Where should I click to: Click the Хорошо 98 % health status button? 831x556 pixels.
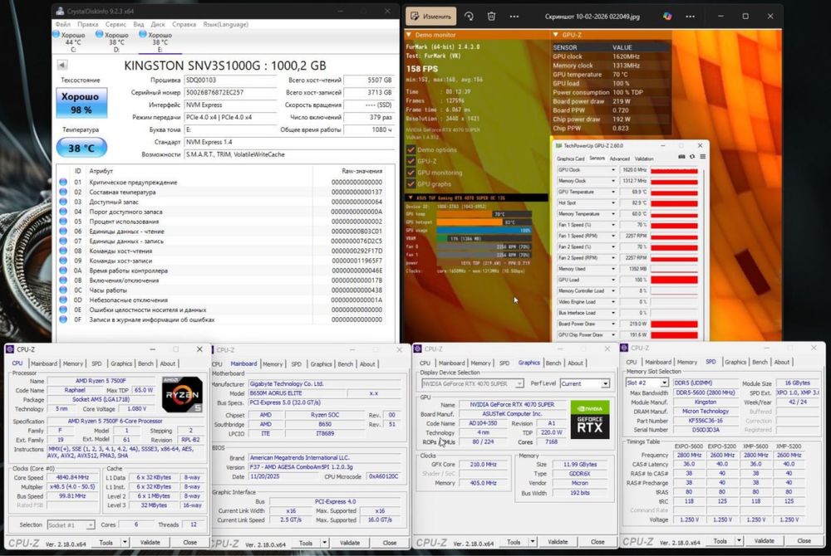[81, 103]
